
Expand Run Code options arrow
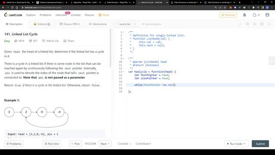(244, 144)
